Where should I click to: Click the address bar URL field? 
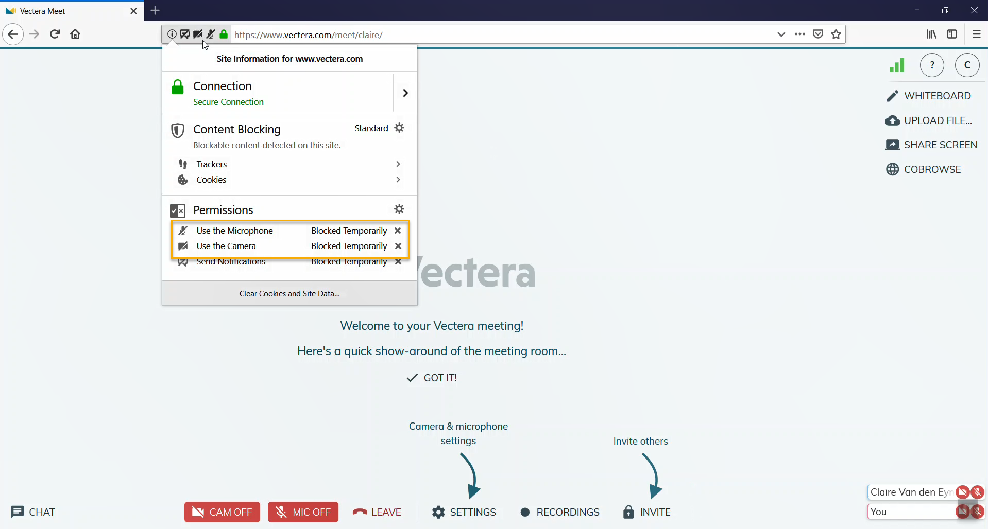coord(502,35)
